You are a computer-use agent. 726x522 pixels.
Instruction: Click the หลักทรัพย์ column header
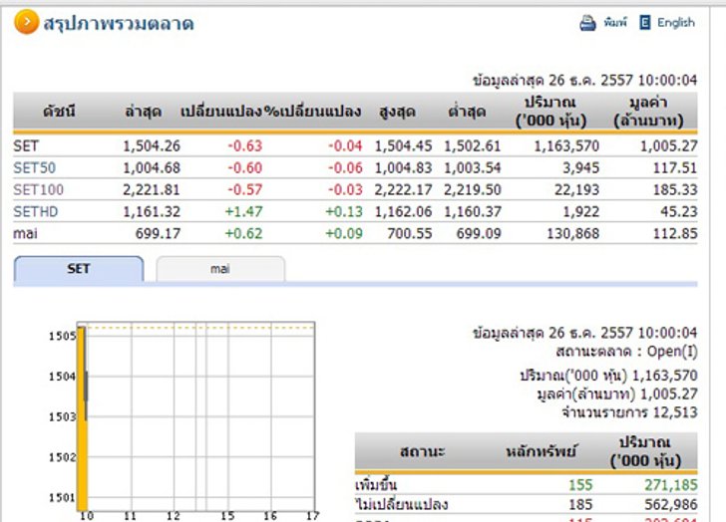tap(541, 451)
